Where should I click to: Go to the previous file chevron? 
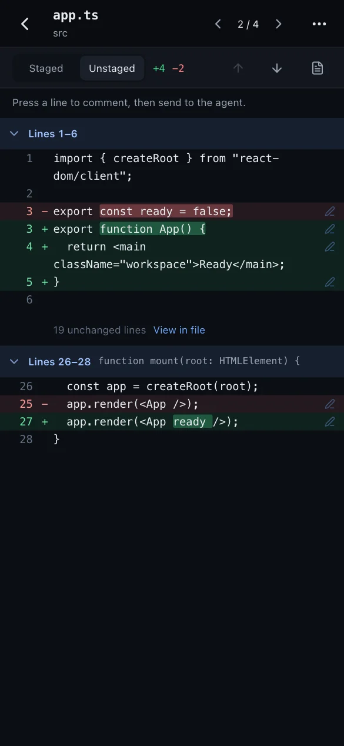pos(218,24)
